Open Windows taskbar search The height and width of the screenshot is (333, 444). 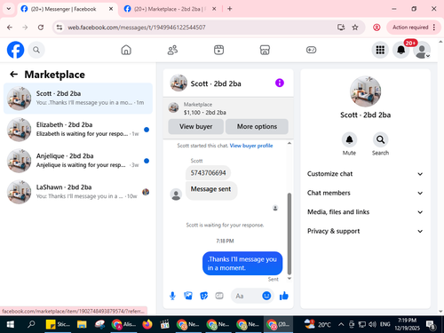click(x=31, y=324)
